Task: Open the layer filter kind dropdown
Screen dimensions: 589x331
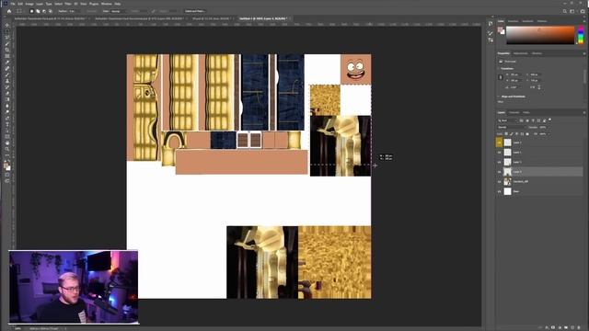Action: tap(507, 120)
